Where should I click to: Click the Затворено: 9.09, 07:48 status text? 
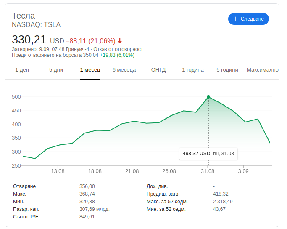(50, 49)
